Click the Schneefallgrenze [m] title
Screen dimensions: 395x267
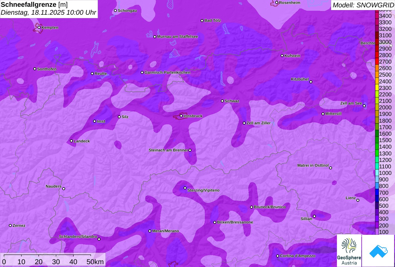click(34, 5)
